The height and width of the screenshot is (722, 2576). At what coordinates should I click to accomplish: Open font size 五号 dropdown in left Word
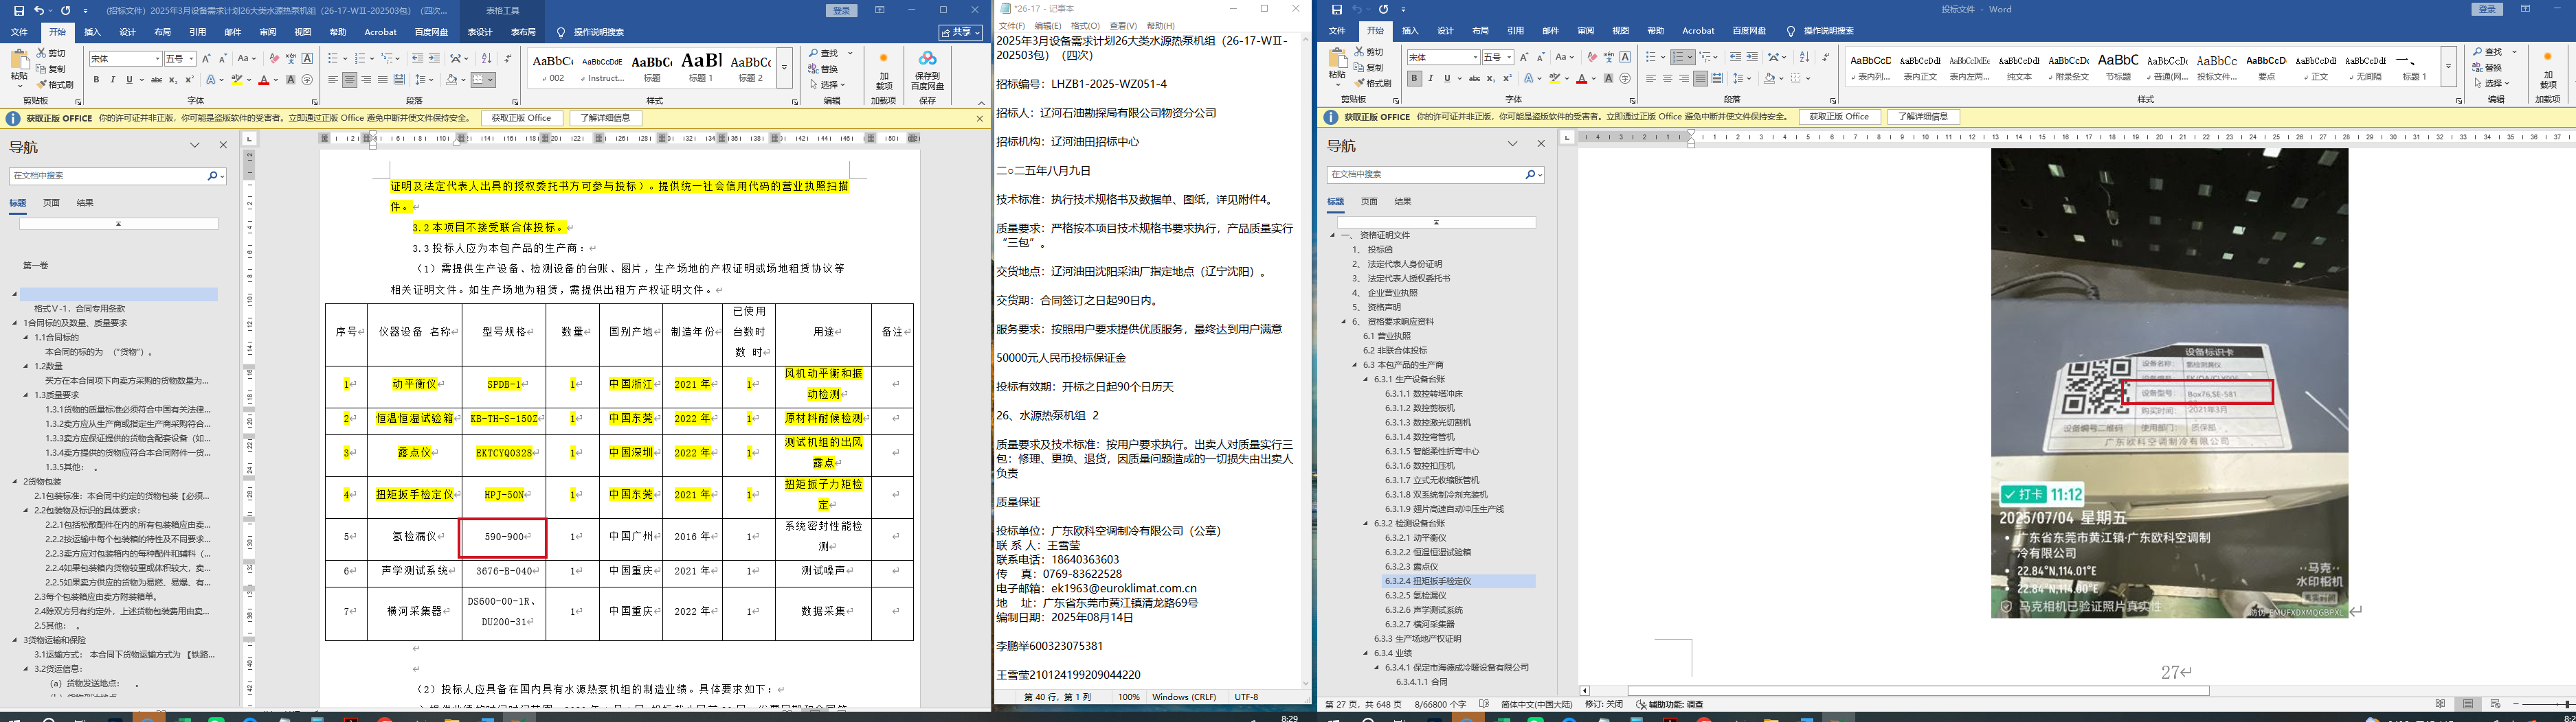pos(191,59)
